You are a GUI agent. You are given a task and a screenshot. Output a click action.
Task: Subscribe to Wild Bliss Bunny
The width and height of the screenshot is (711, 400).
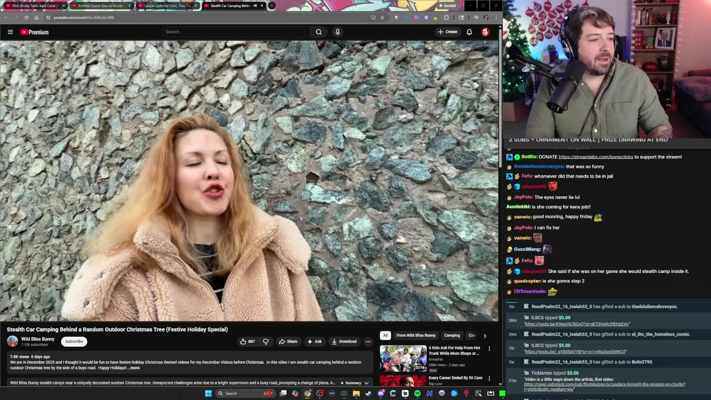(74, 342)
